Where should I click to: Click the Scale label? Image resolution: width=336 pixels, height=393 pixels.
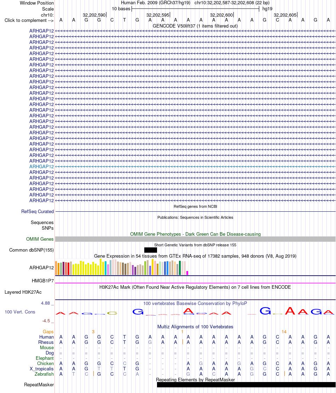point(48,9)
